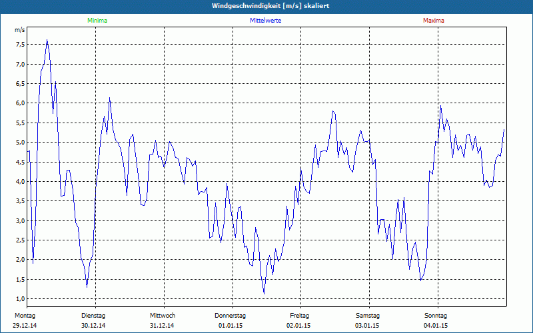Image resolution: width=533 pixels, height=333 pixels.
Task: Click the chart title Windgeschwindigkeit [m/s] skaliert
Action: [270, 6]
